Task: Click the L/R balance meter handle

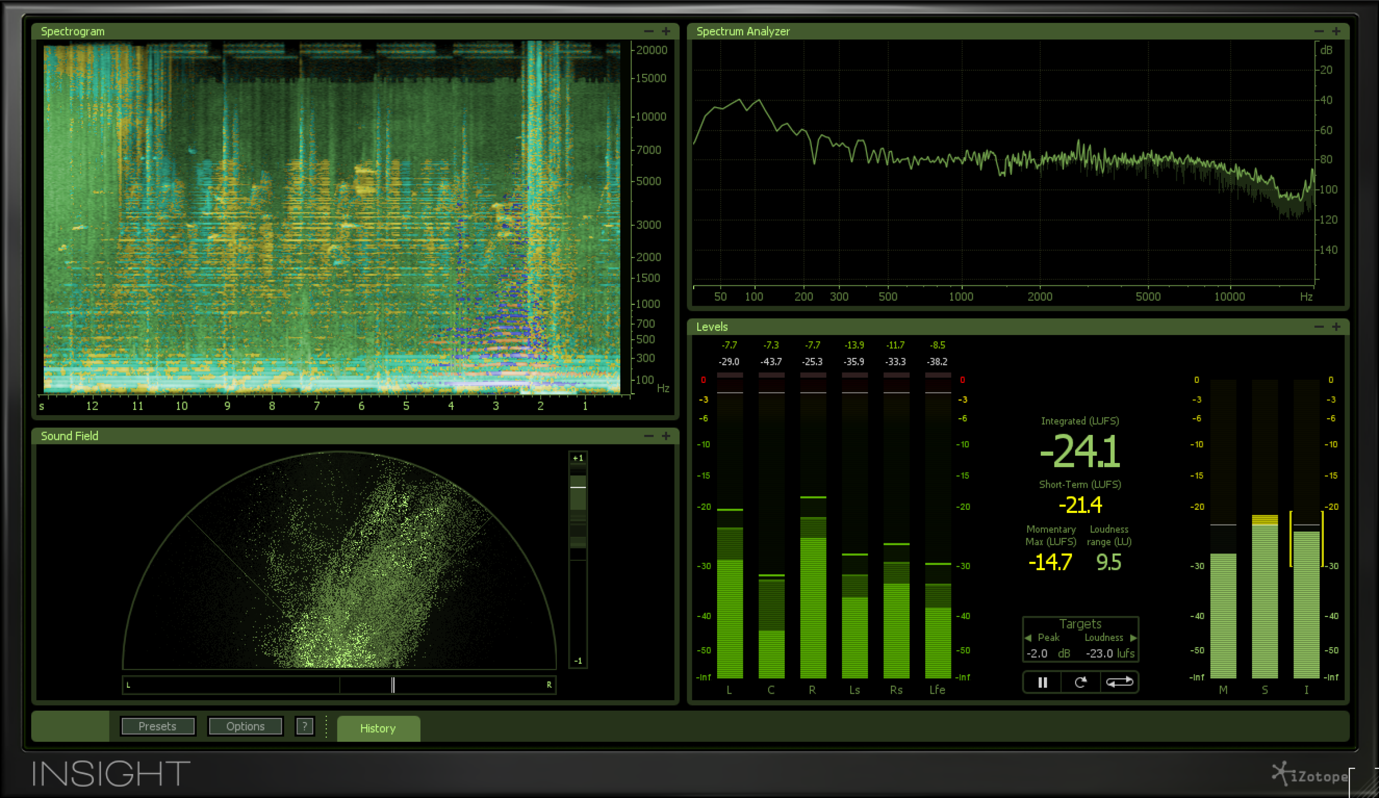Action: [x=393, y=685]
